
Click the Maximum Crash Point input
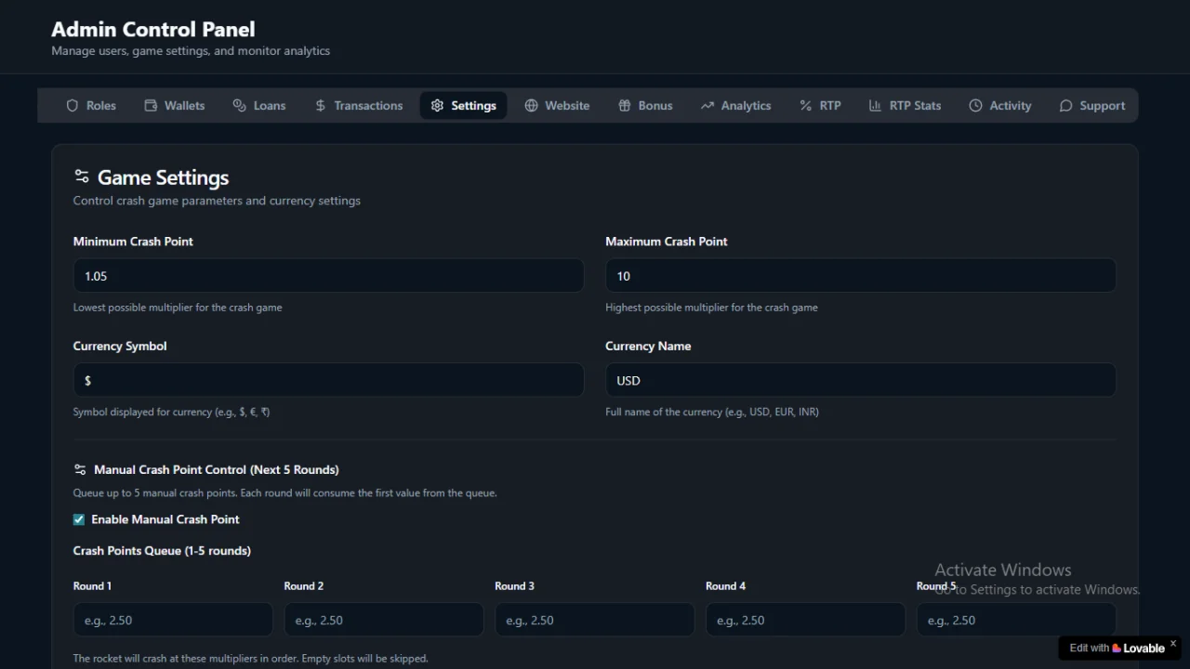tap(861, 276)
